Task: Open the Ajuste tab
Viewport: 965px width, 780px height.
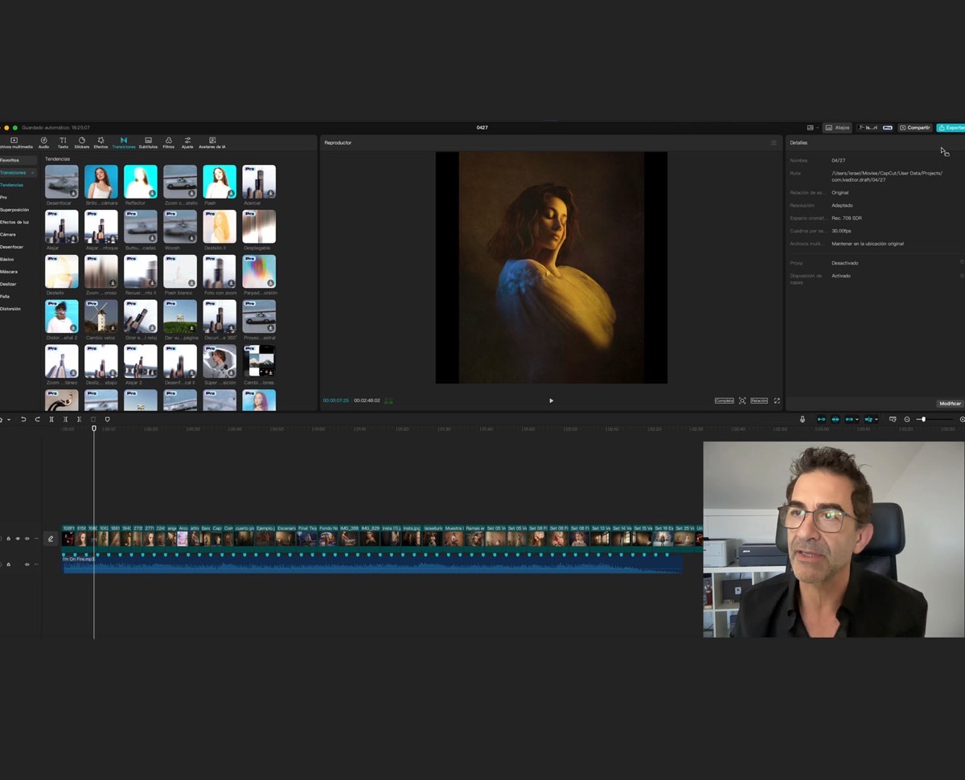Action: point(187,143)
